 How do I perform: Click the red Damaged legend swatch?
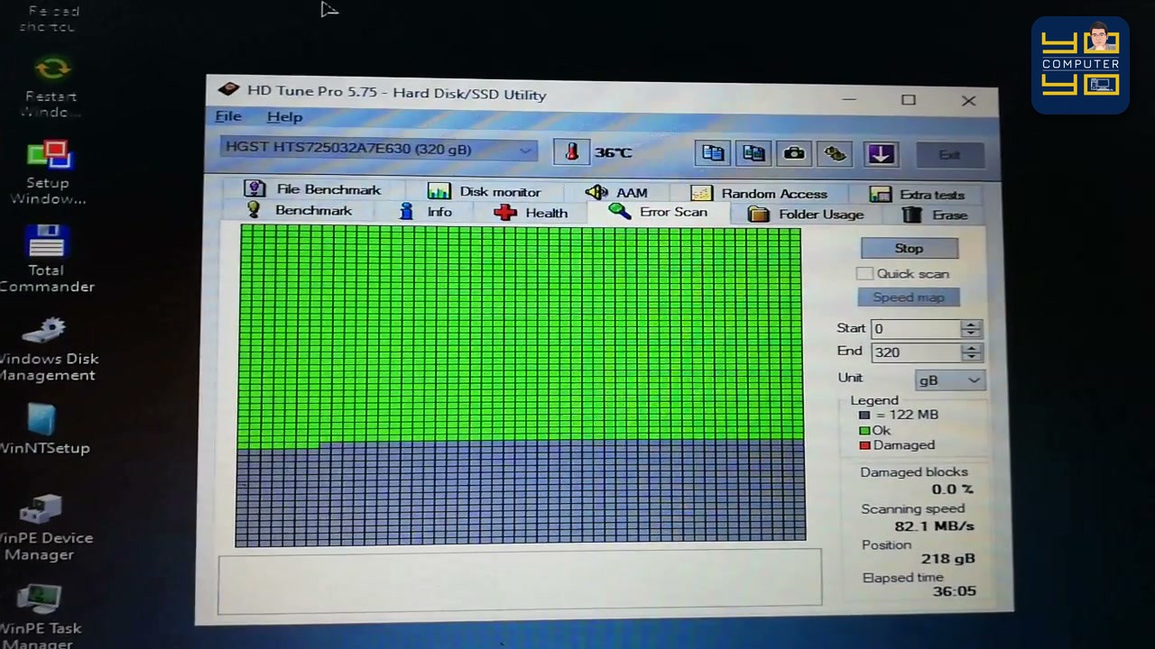click(864, 445)
